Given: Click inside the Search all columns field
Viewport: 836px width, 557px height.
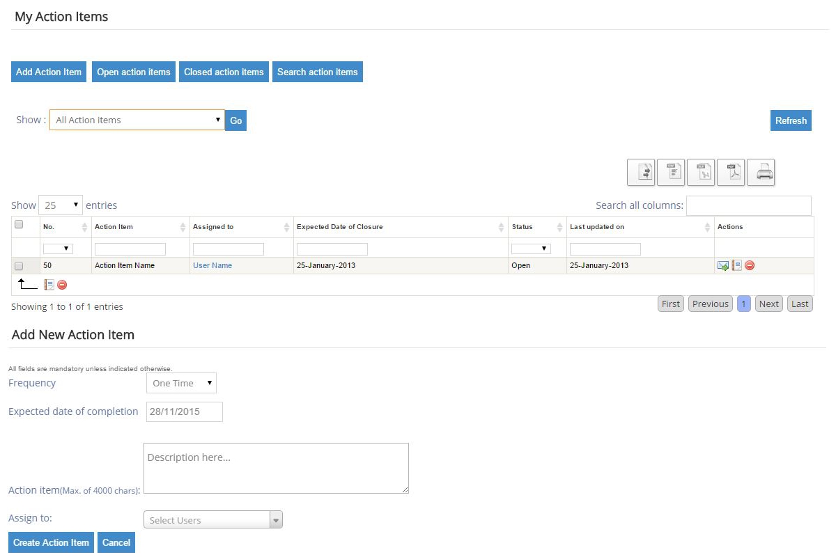Looking at the screenshot, I should click(x=749, y=205).
